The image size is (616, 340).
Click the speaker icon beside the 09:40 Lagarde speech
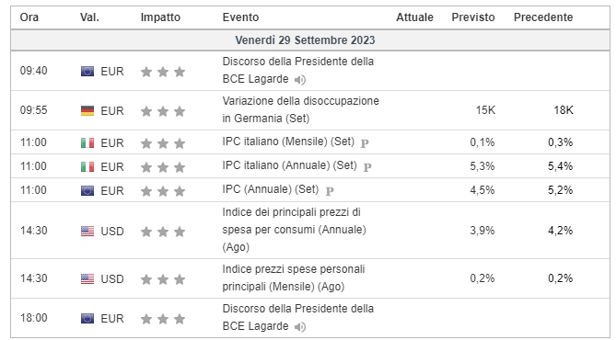[x=300, y=80]
